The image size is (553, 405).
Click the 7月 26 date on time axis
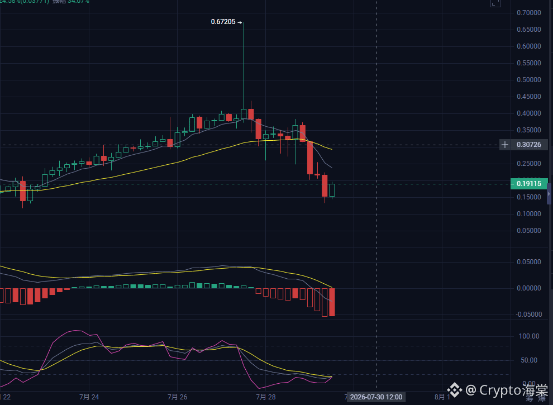click(x=178, y=397)
